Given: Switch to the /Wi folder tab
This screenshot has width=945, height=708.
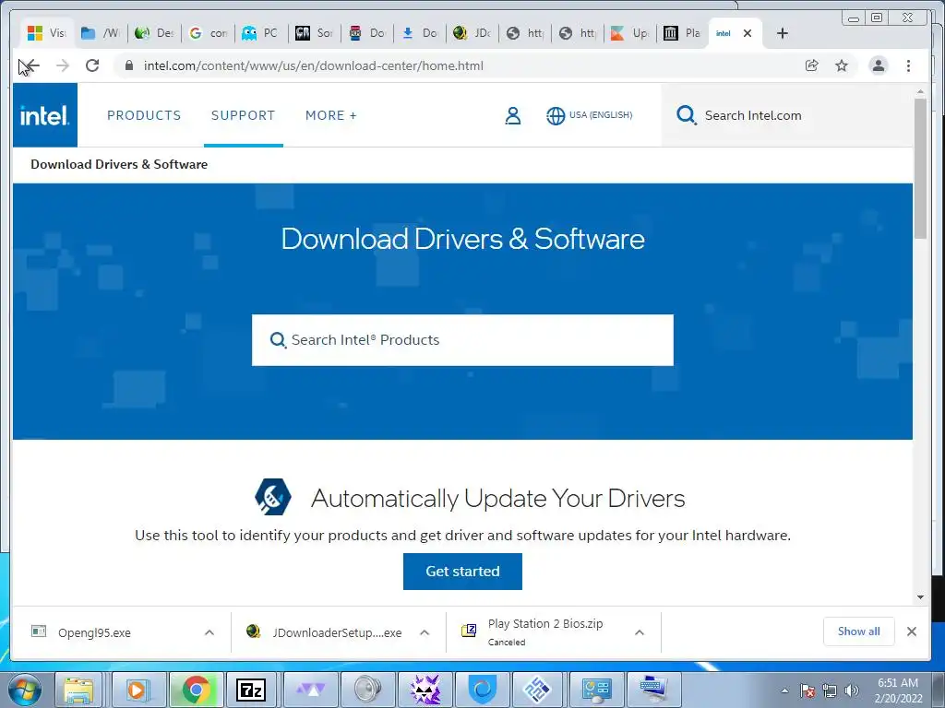Looking at the screenshot, I should pyautogui.click(x=100, y=33).
